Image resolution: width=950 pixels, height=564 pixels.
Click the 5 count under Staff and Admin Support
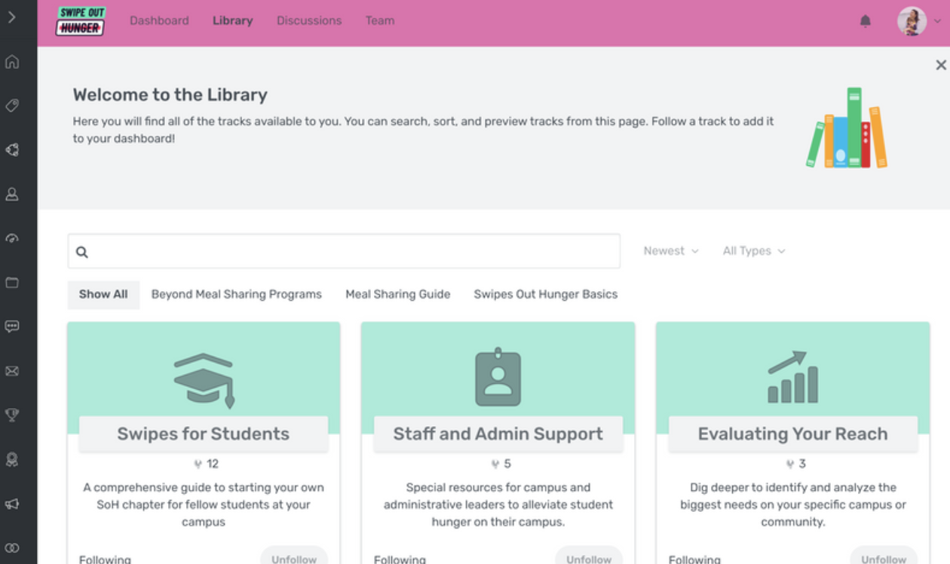507,464
